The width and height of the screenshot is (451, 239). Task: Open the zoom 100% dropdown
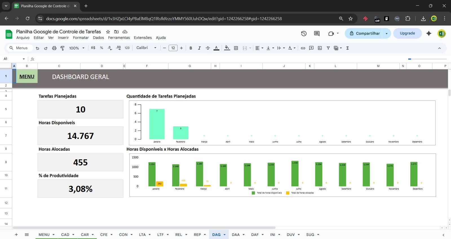[x=77, y=48]
